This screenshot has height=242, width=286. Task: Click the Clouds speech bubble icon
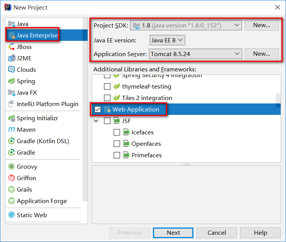tap(11, 70)
